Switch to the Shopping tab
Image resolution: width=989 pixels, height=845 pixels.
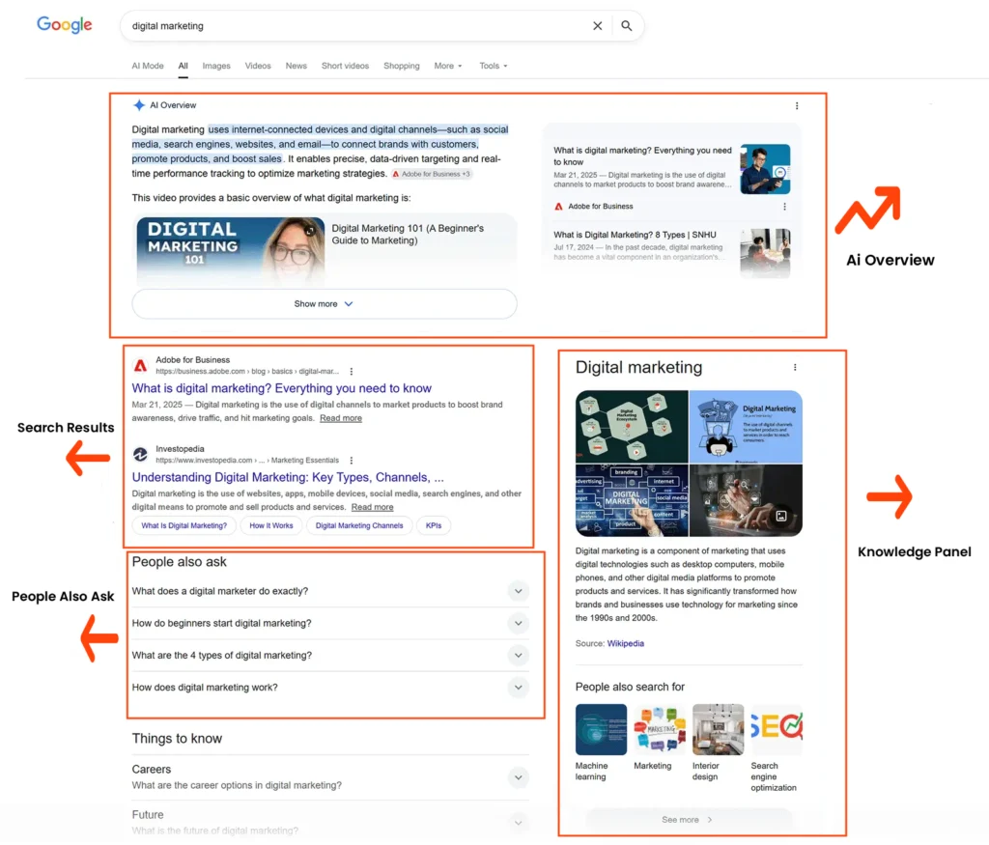(401, 66)
